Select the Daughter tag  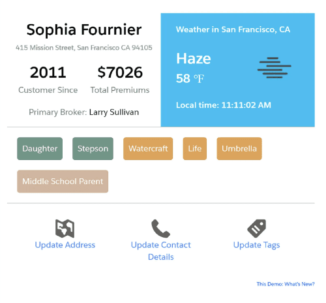point(40,149)
